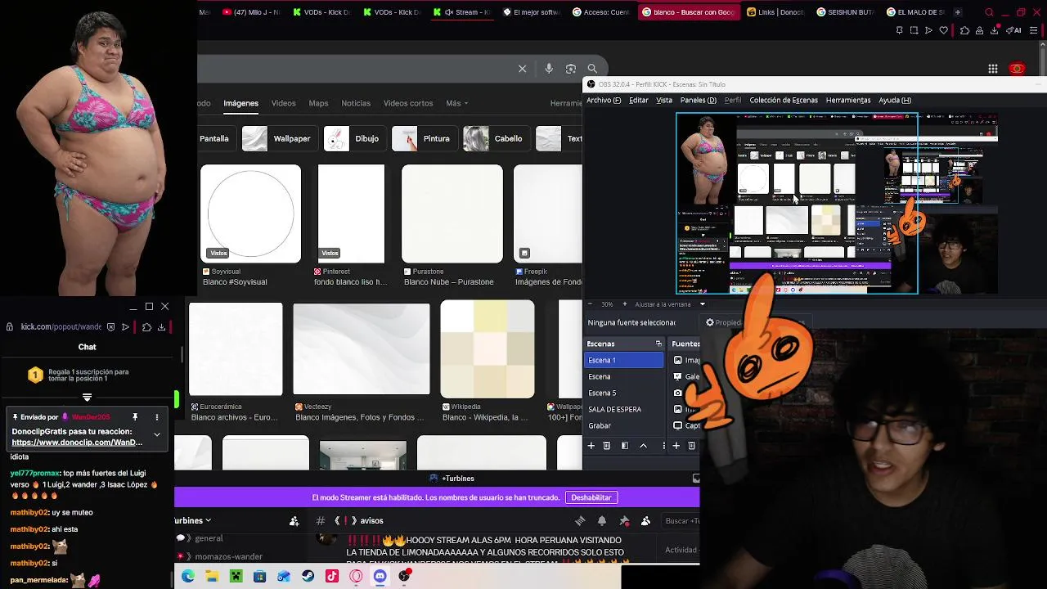
Task: Start voice search with the microphone icon
Action: 549,69
